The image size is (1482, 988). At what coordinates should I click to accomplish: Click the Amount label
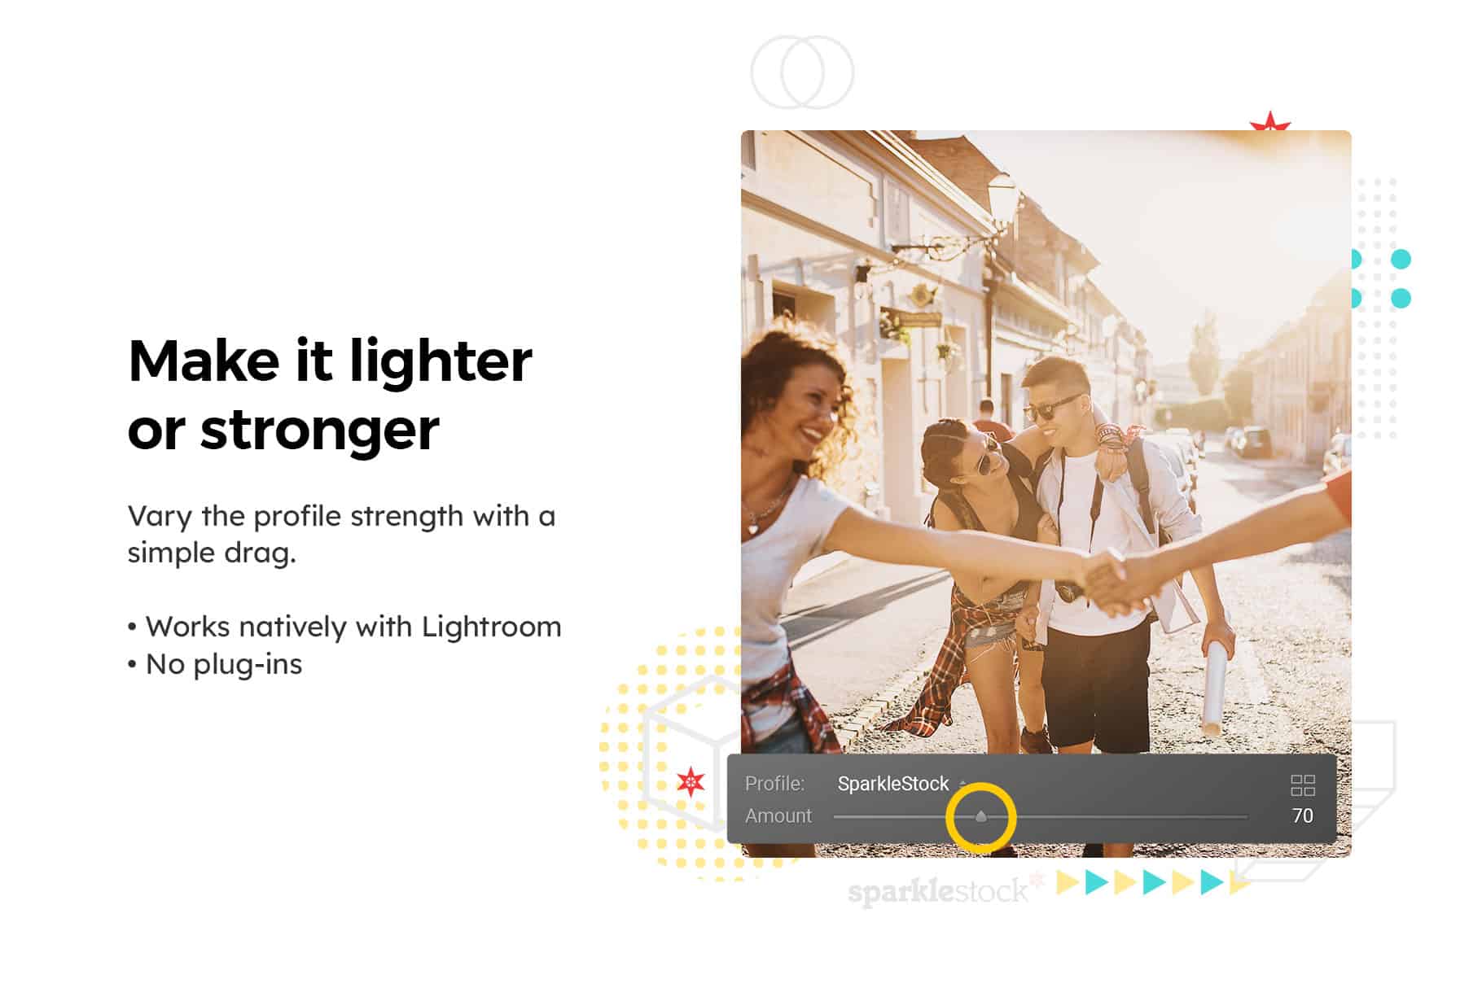(778, 815)
